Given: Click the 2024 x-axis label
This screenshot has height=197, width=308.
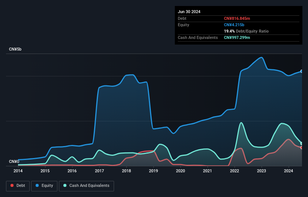Looking at the screenshot, I should 288,171.
